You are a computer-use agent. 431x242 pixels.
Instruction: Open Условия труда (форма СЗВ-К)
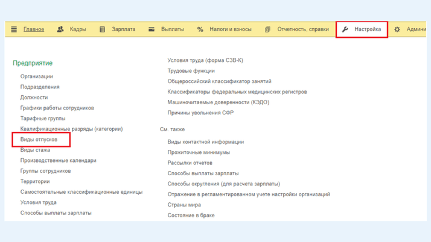tap(205, 60)
